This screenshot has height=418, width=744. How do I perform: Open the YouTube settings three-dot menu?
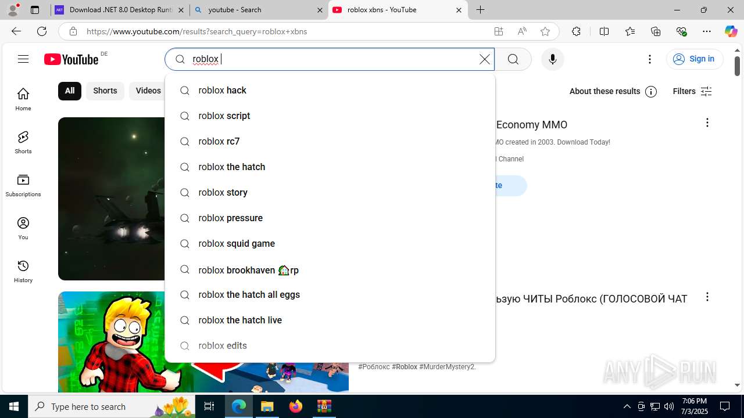coord(650,59)
